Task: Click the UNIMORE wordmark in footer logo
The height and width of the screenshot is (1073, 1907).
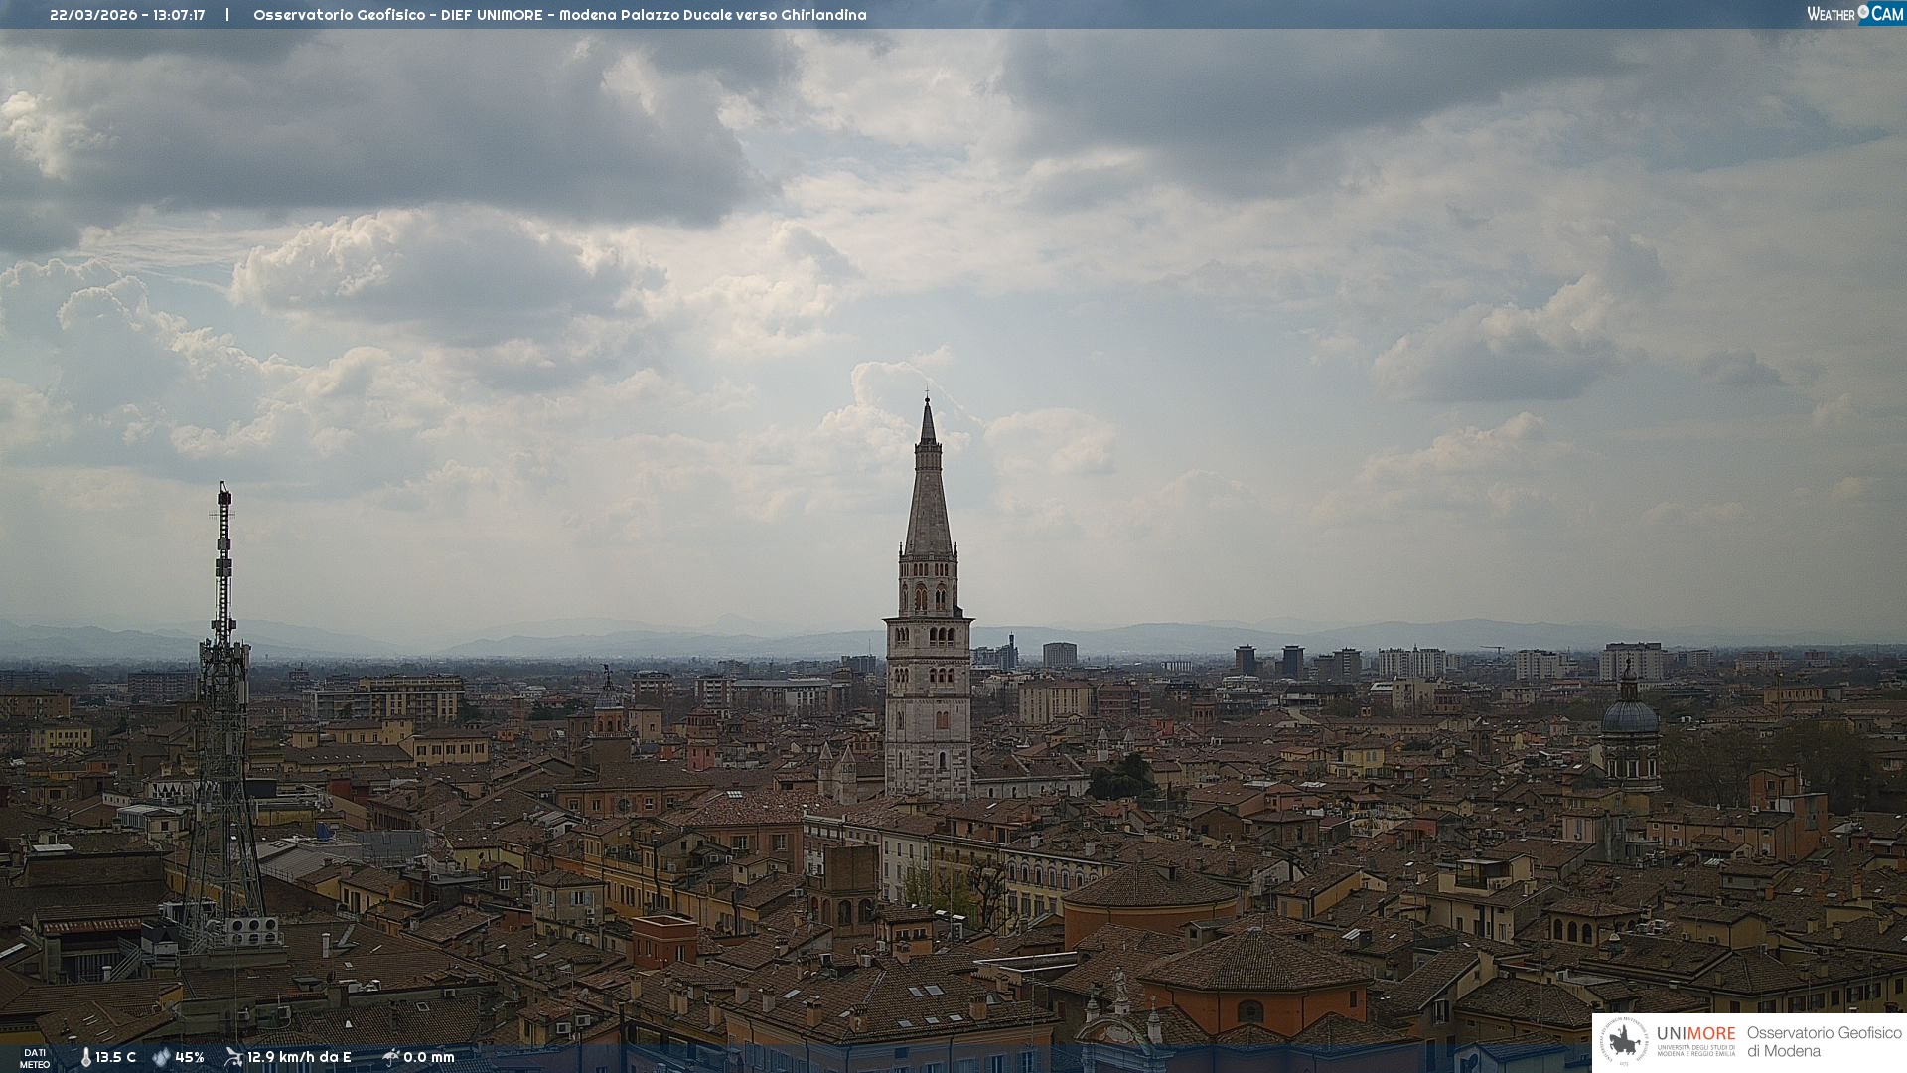Action: (1695, 1033)
